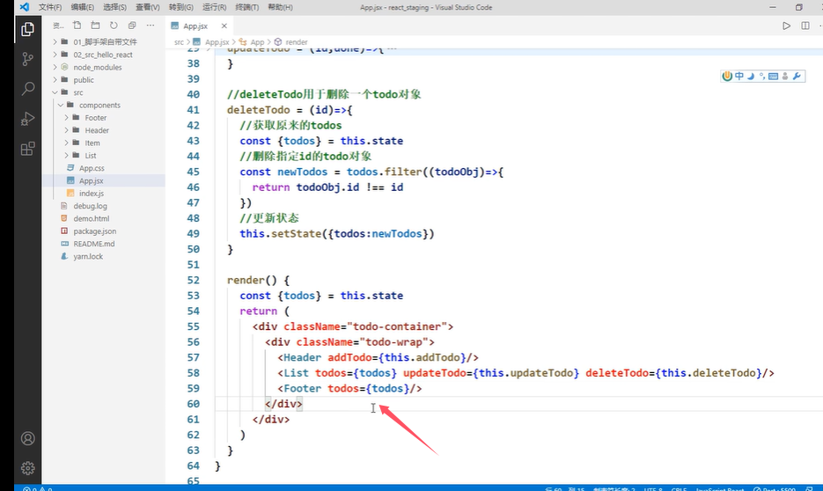823x491 pixels.
Task: Open the 编辑(E) menu
Action: tap(83, 7)
